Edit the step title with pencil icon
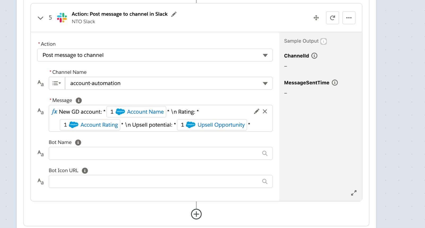This screenshot has height=228, width=425. tap(174, 14)
